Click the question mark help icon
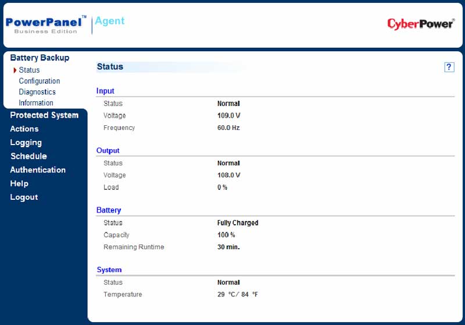Screen dimensions: 465x325 (x=449, y=67)
